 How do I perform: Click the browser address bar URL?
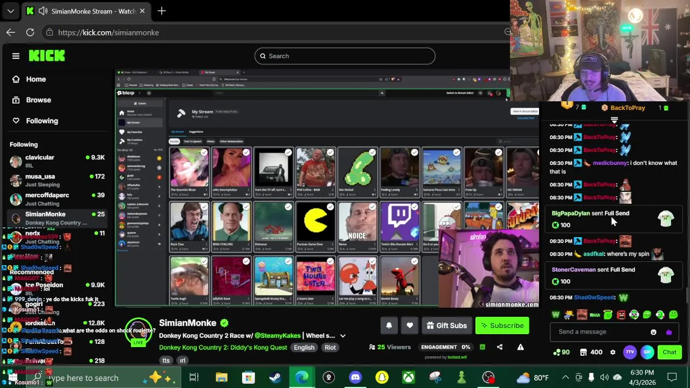(108, 32)
